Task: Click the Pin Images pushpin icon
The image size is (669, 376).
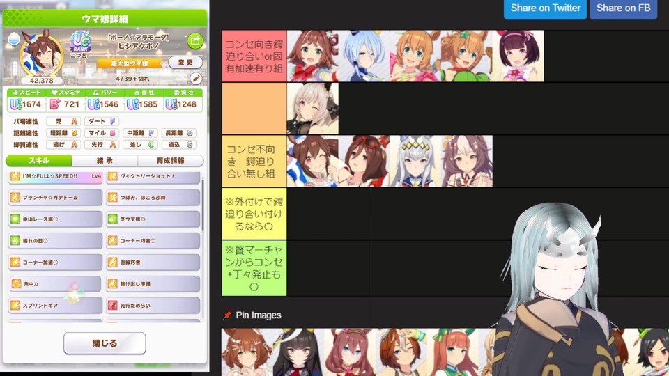Action: click(227, 315)
